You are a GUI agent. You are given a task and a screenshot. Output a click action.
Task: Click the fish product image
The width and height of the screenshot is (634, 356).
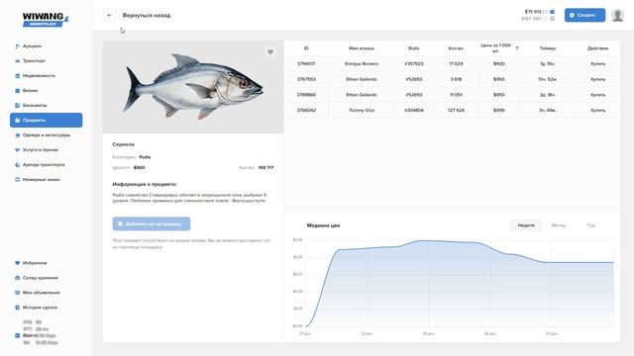click(193, 87)
